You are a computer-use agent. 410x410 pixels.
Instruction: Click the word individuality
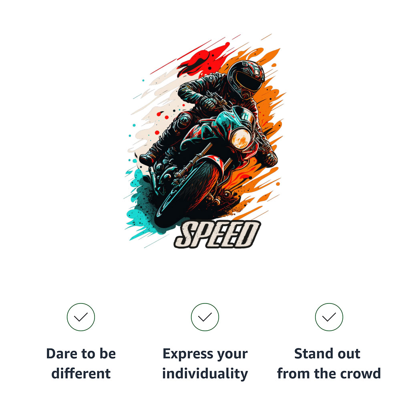tap(205, 374)
